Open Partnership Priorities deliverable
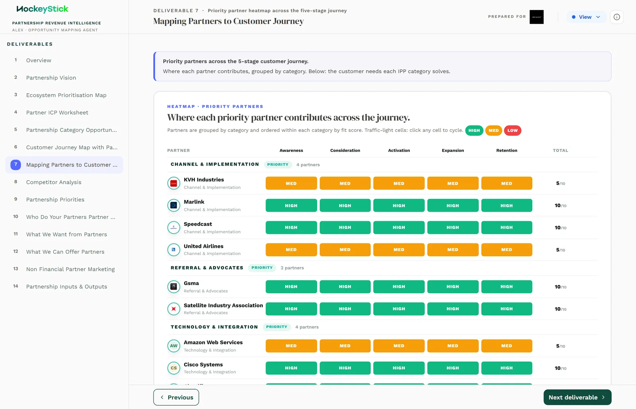This screenshot has height=409, width=636. click(64, 200)
